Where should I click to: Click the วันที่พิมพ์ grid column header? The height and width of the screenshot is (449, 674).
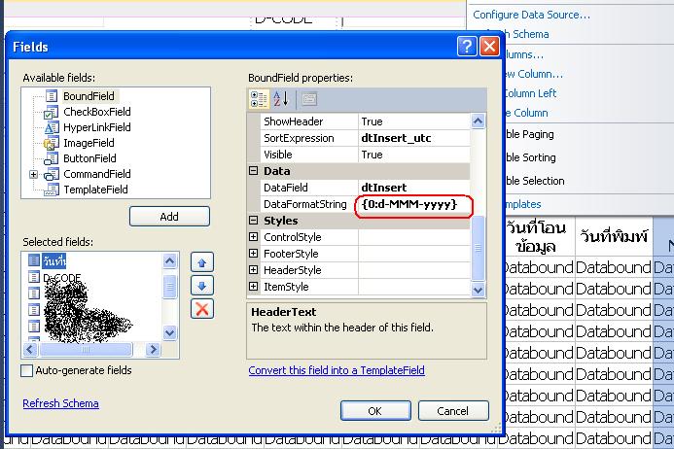[x=614, y=236]
